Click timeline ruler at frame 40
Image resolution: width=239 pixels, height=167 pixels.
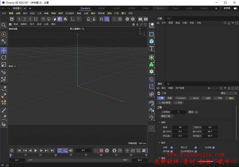[71, 155]
